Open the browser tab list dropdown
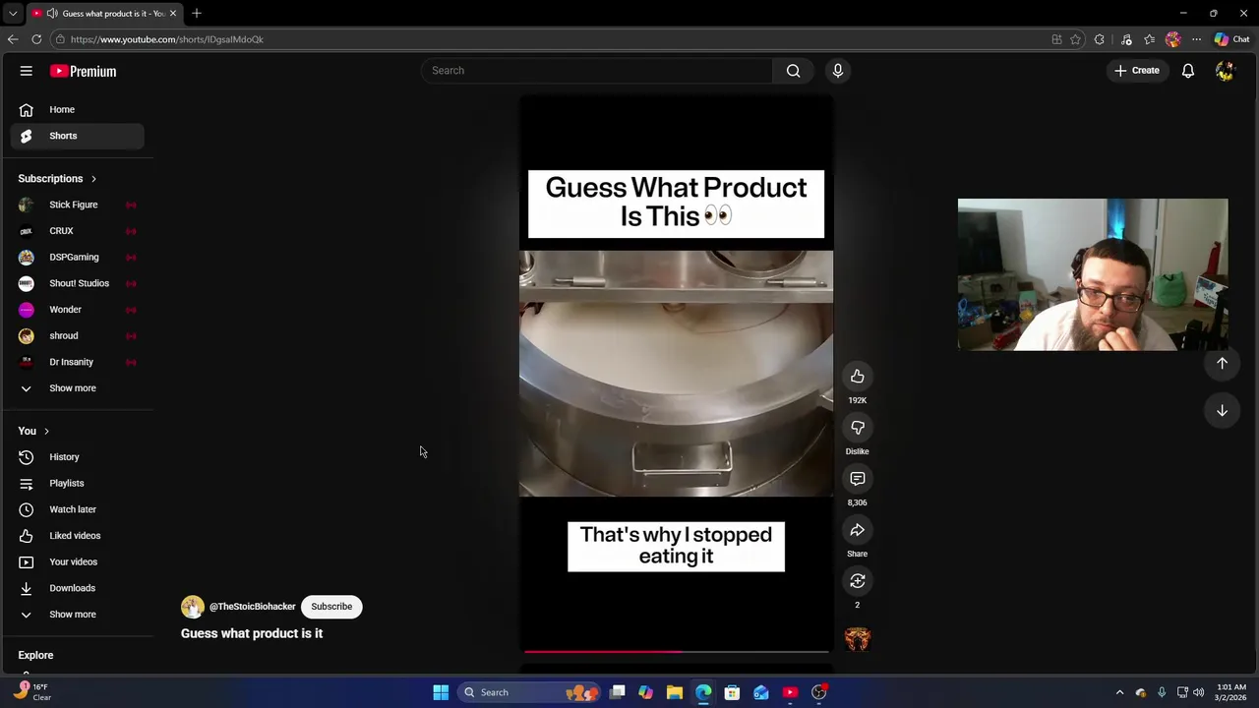 tap(13, 14)
